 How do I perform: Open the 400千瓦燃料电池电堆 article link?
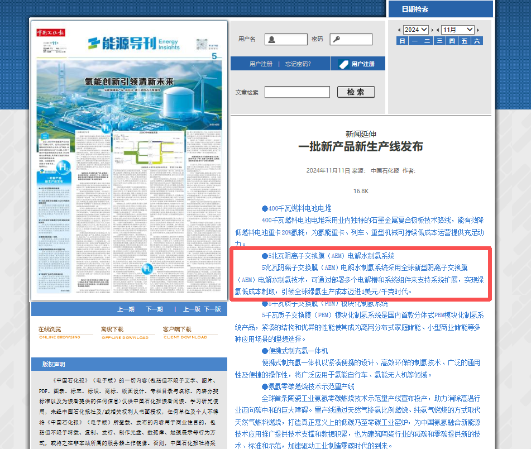(x=296, y=208)
